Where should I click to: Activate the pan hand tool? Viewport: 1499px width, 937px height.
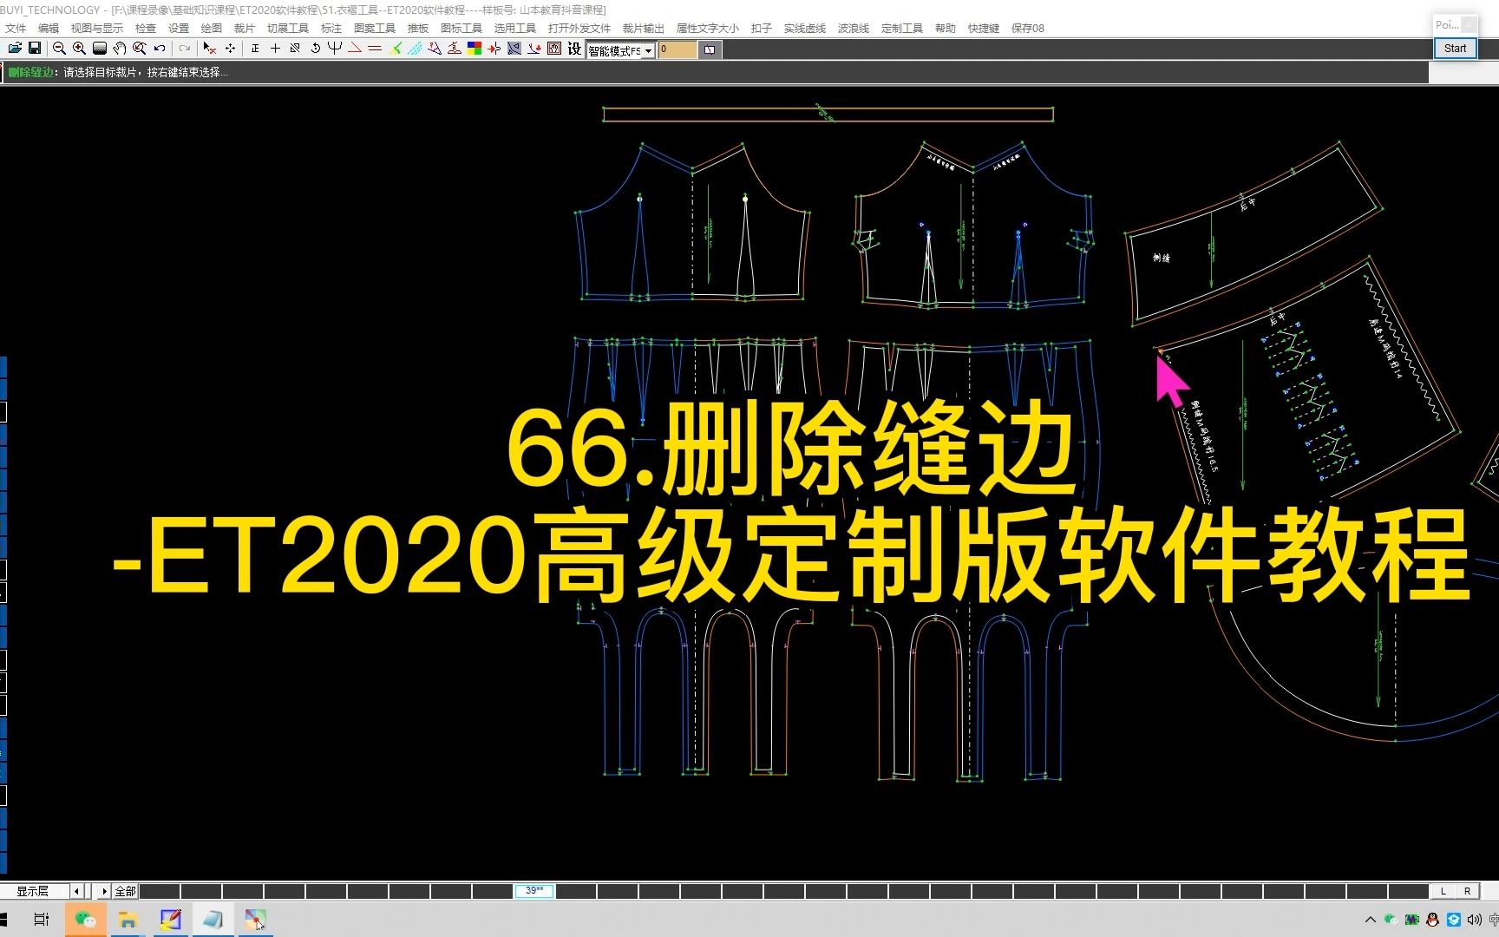coord(120,49)
